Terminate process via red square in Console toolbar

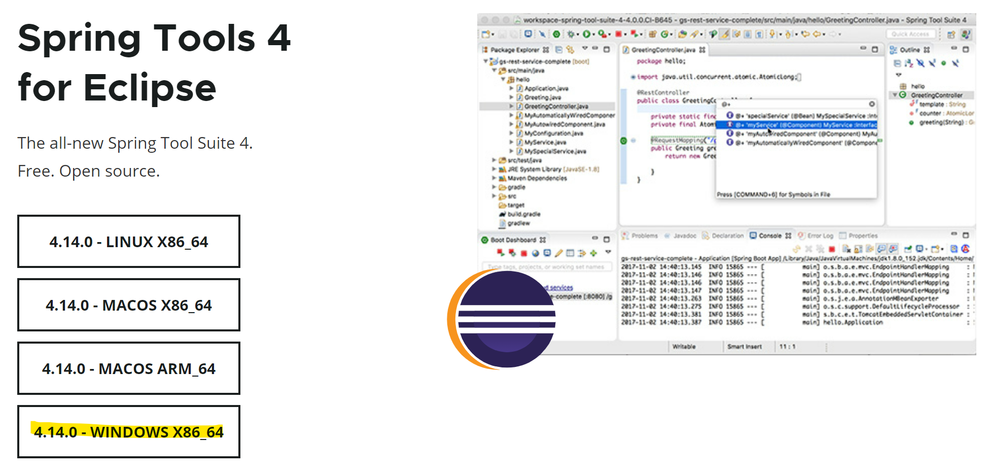[x=832, y=249]
